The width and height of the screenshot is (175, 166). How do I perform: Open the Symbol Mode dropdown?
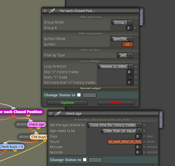[122, 39]
